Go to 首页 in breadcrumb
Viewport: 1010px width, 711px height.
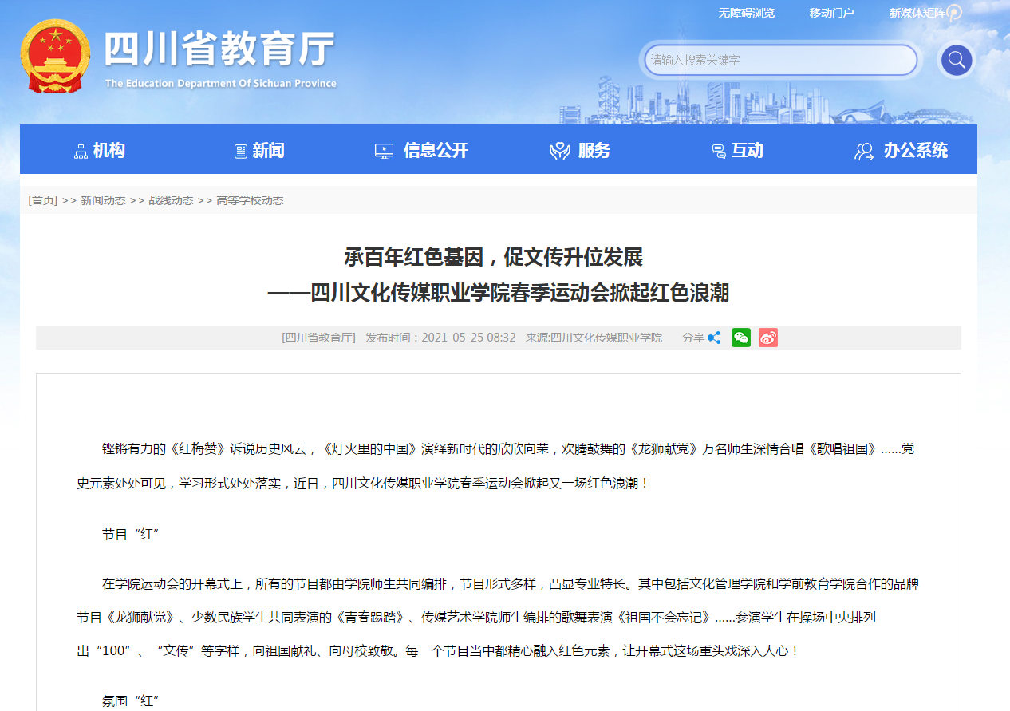pyautogui.click(x=43, y=200)
